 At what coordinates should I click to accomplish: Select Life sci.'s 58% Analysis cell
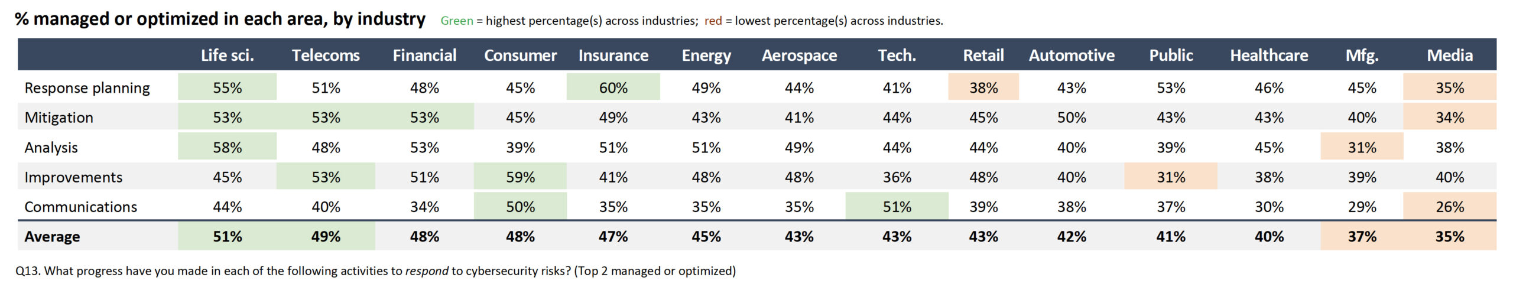pos(227,147)
